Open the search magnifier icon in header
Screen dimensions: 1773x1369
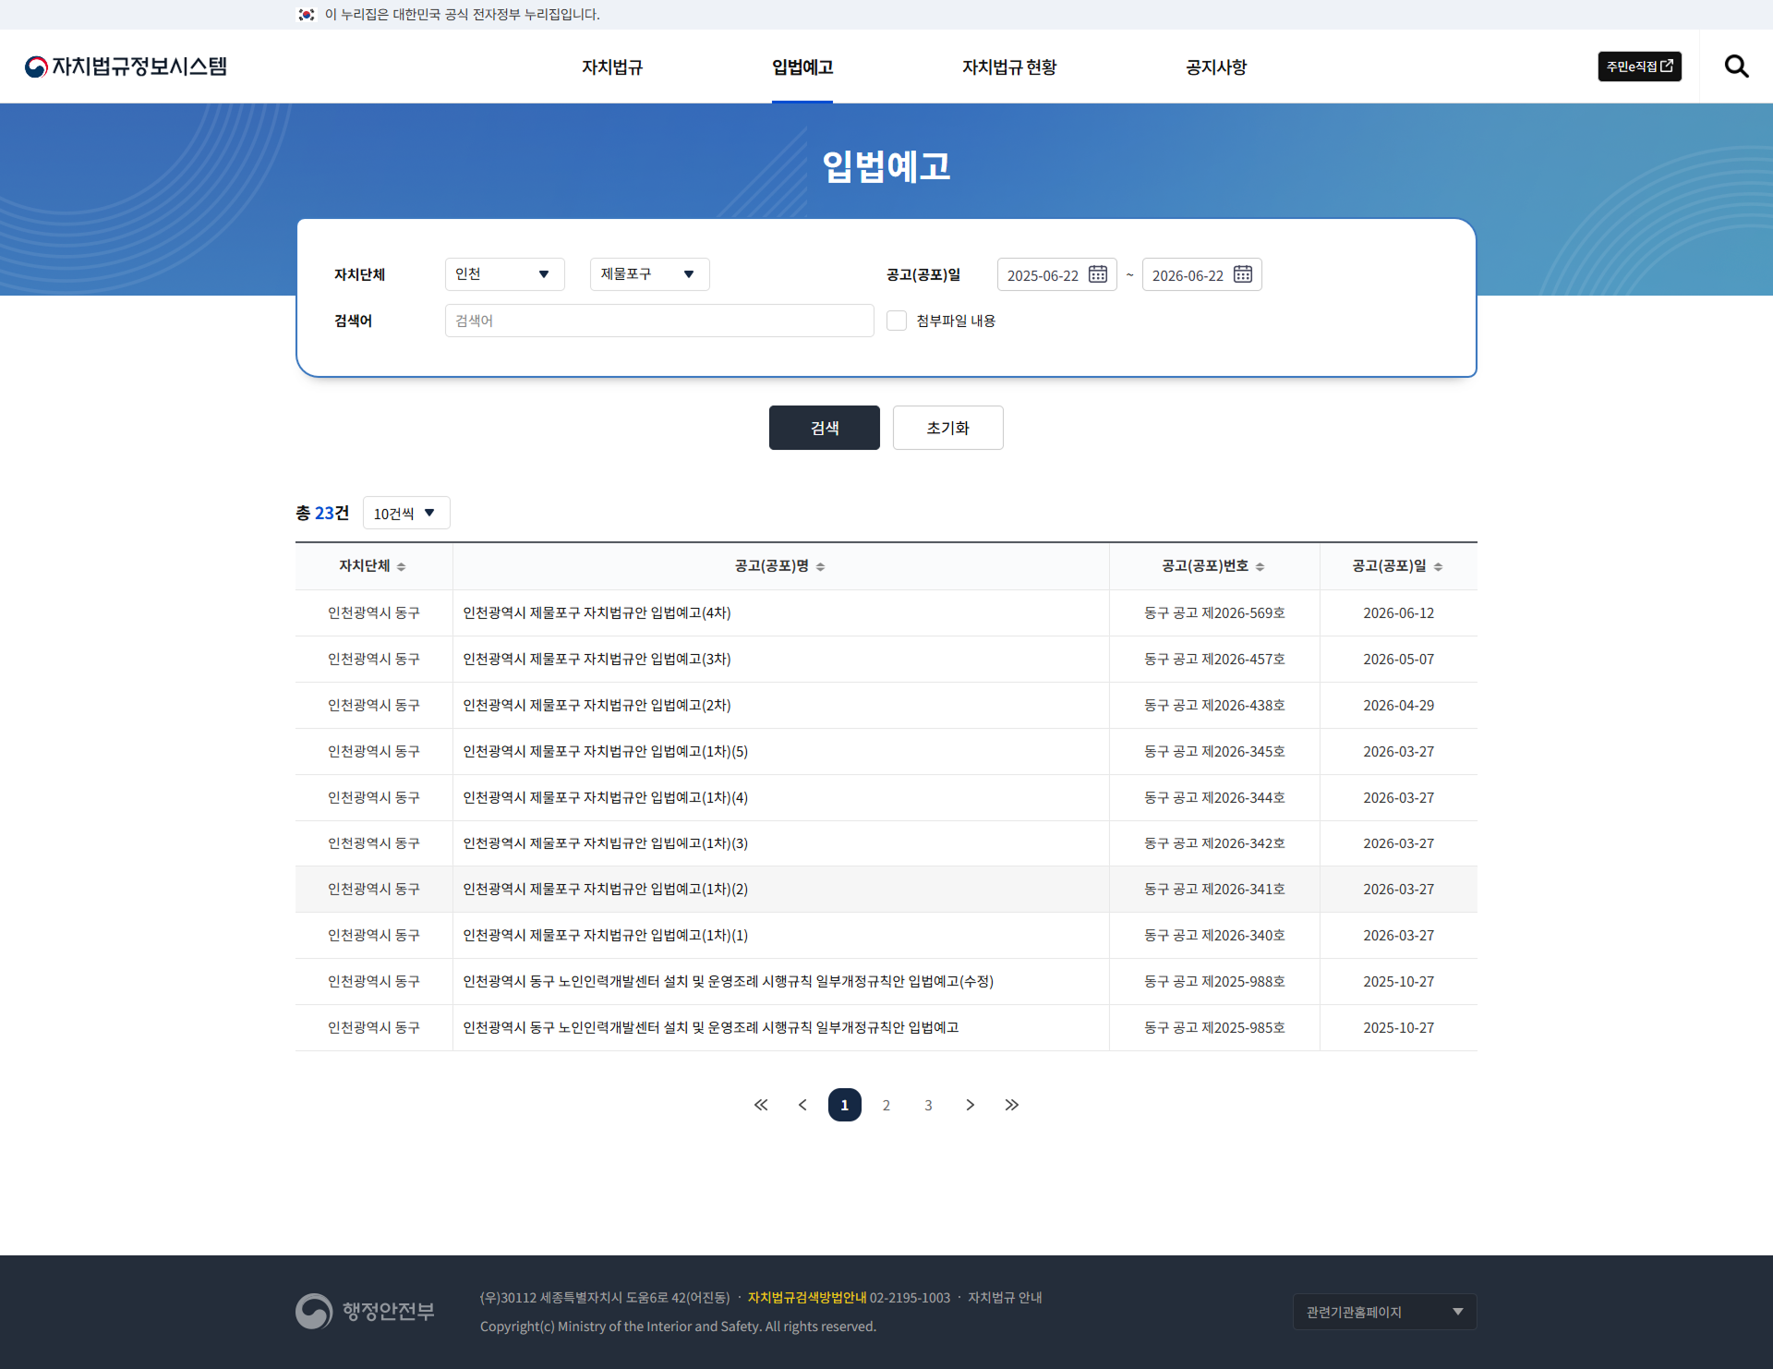(x=1736, y=67)
